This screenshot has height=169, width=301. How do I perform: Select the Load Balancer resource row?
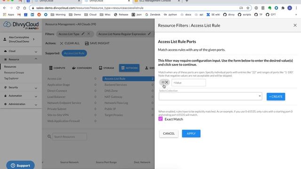72,97
